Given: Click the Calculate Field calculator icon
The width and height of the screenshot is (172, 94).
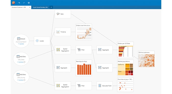Looking at the screenshot, I should [x=100, y=86].
